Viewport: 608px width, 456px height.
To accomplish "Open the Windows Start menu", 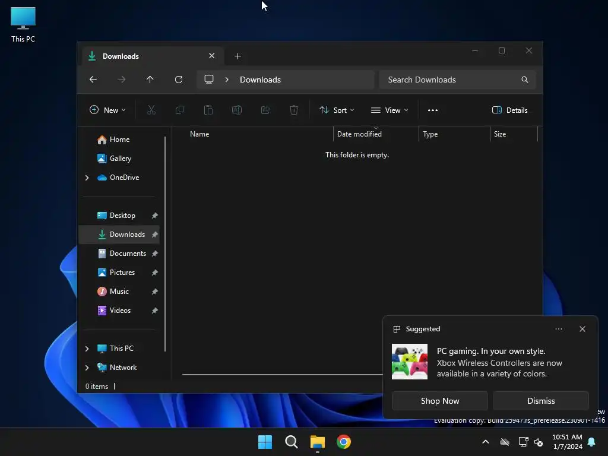I will point(265,442).
